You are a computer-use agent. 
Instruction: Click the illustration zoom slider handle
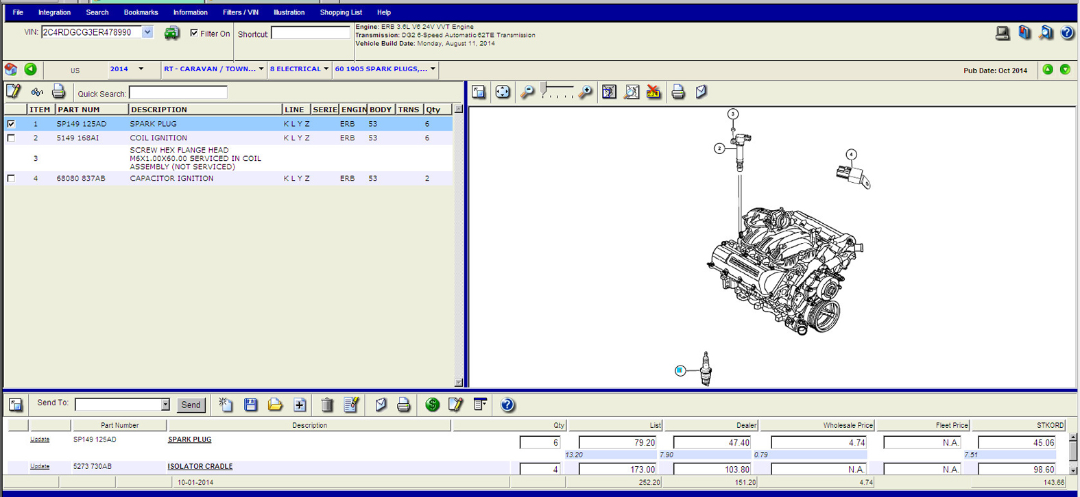(544, 89)
